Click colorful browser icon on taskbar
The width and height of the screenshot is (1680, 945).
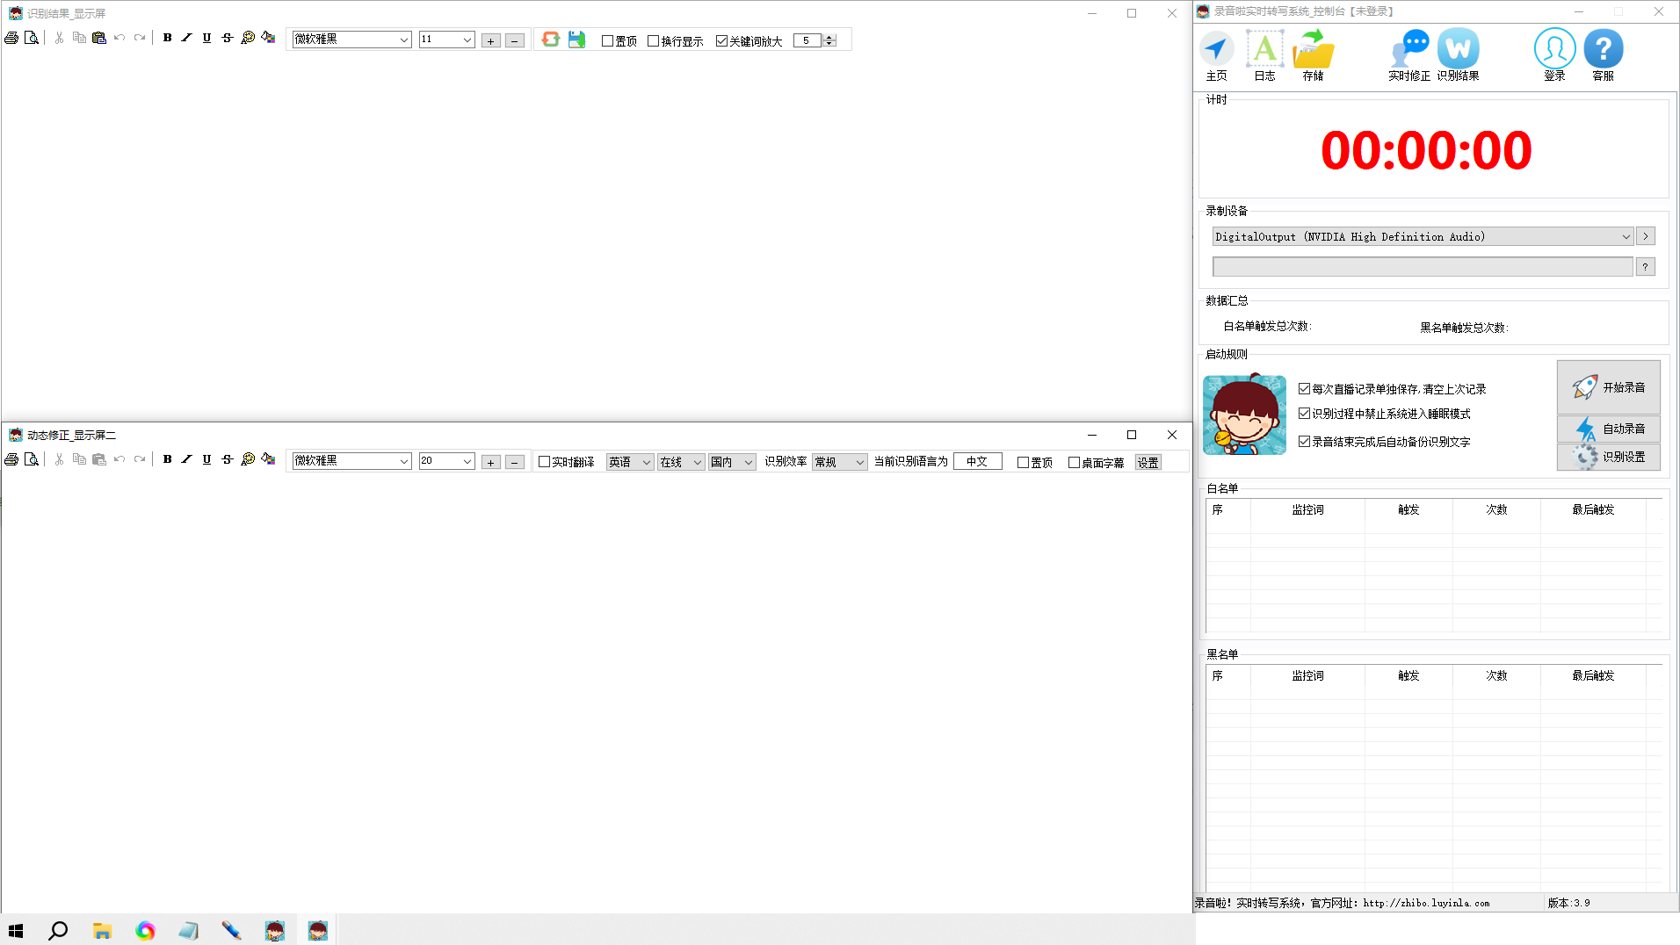[x=145, y=931]
